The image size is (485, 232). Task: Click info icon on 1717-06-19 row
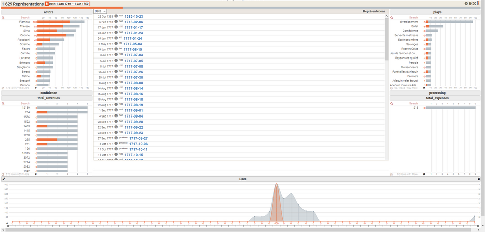coord(116,49)
